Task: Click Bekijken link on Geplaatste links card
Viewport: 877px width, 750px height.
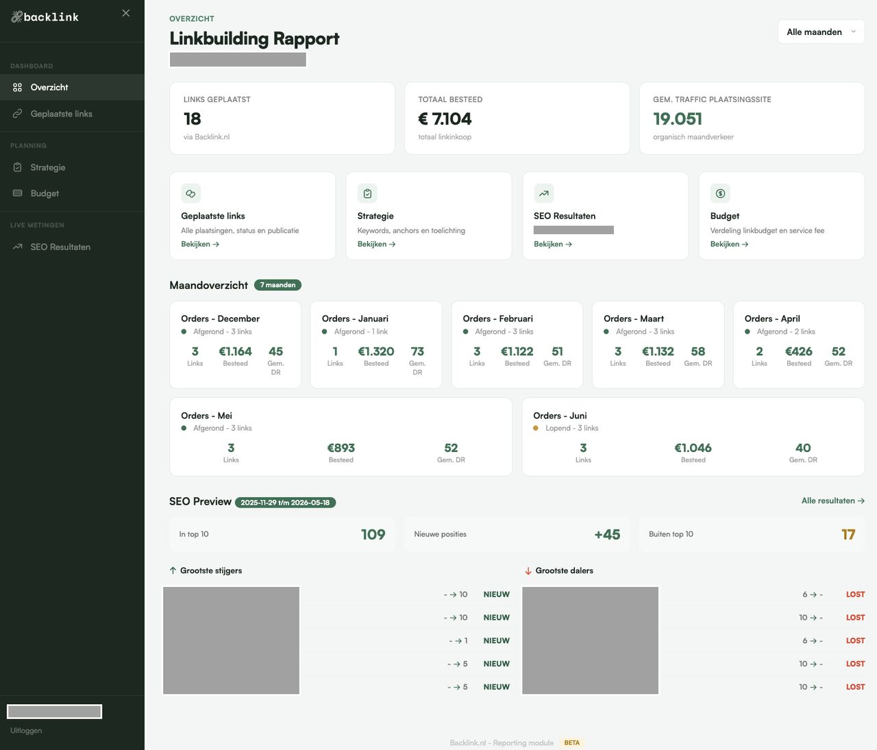Action: pos(200,245)
